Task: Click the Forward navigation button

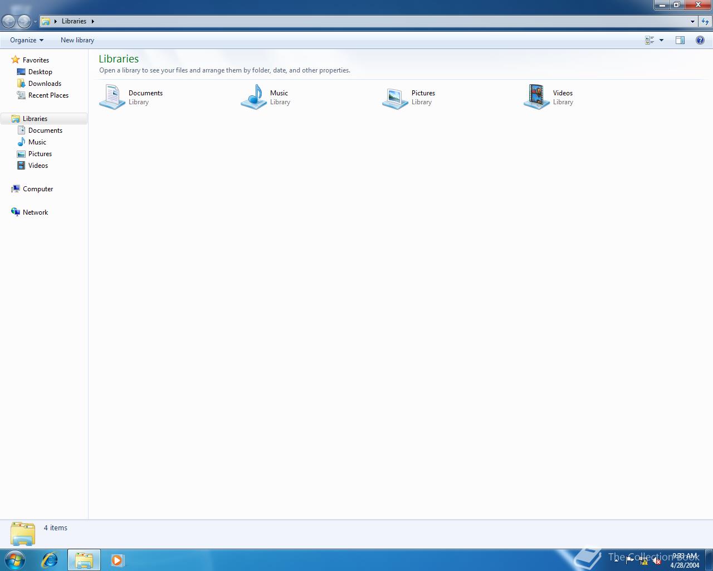Action: tap(24, 21)
